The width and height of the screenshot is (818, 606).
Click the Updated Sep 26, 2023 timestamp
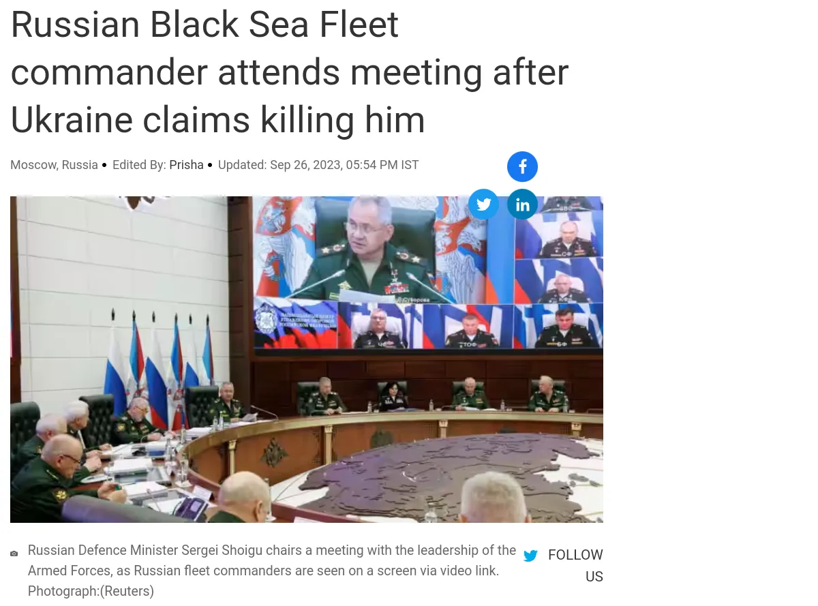pos(318,165)
